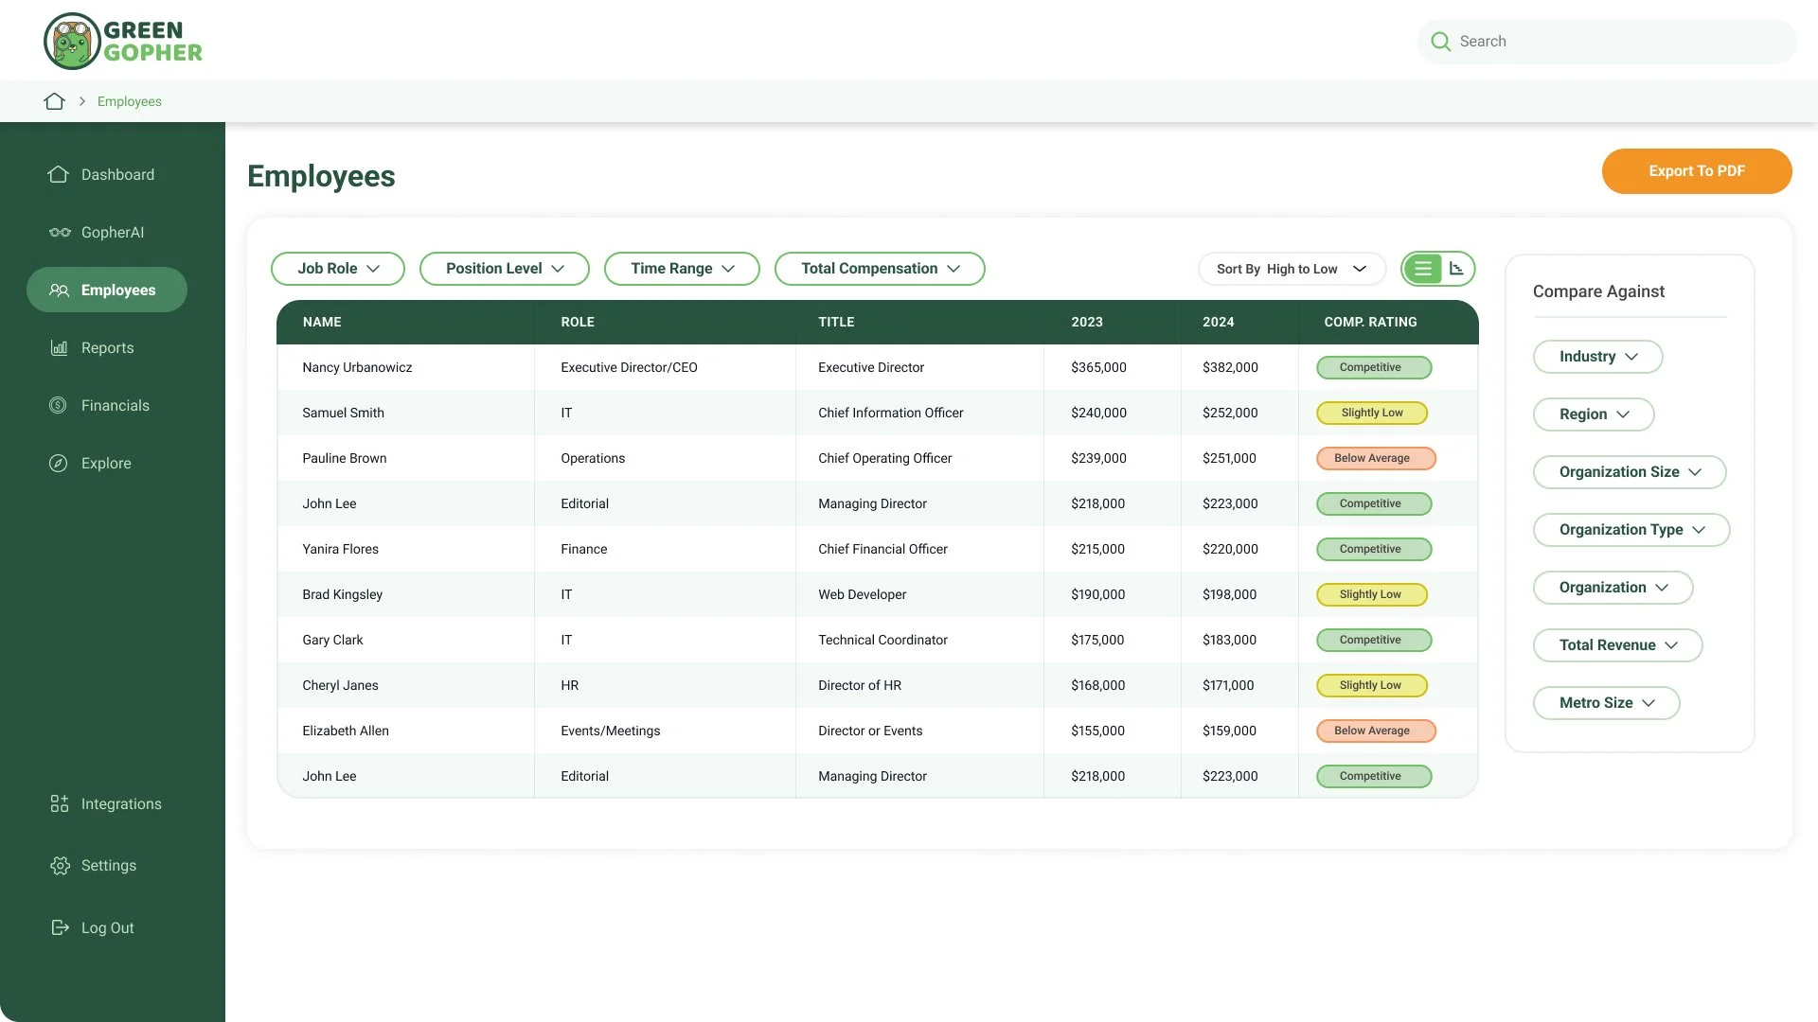
Task: Open the Position Level filter dropdown
Action: pyautogui.click(x=505, y=269)
